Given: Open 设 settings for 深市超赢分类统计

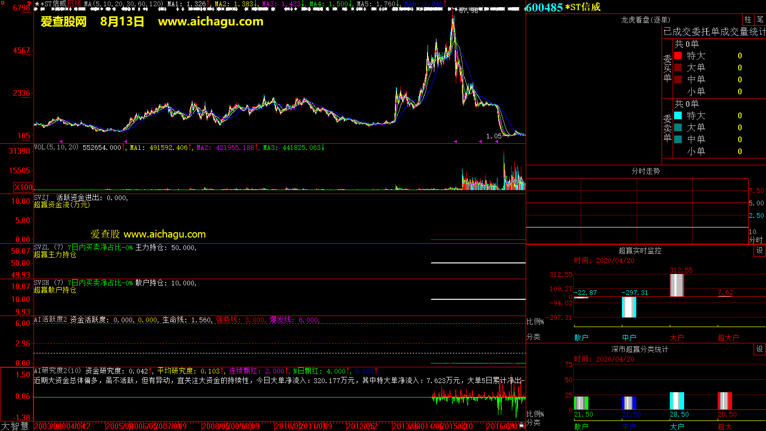Looking at the screenshot, I should coord(759,349).
